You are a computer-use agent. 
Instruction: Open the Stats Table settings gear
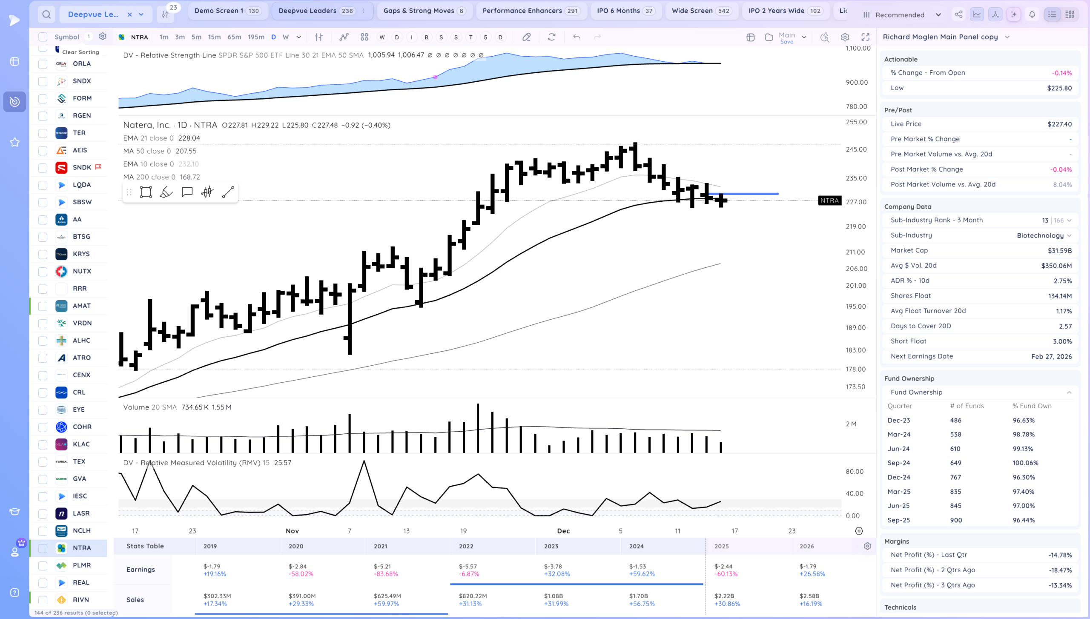(x=867, y=546)
